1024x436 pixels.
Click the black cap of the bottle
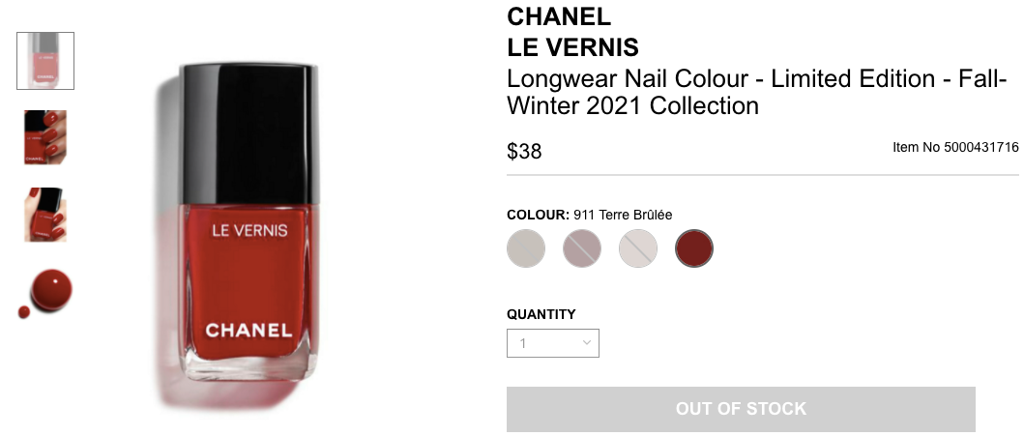tap(249, 133)
